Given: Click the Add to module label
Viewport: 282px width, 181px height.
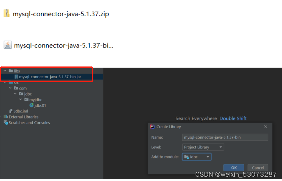Looking at the screenshot, I should [x=165, y=157].
